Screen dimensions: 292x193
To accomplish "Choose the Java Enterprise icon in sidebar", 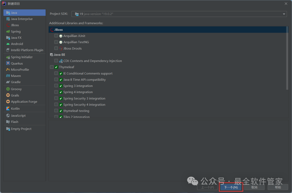I will coord(8,19).
